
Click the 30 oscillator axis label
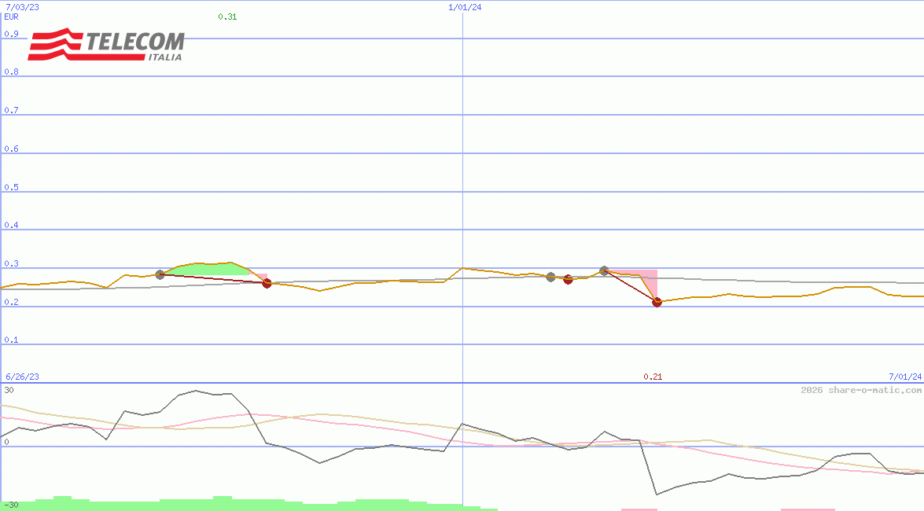tap(9, 390)
